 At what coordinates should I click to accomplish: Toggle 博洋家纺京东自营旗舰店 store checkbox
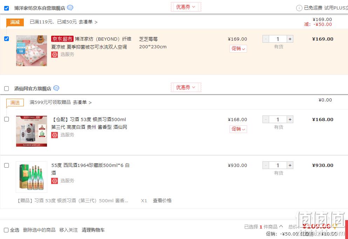click(x=6, y=8)
